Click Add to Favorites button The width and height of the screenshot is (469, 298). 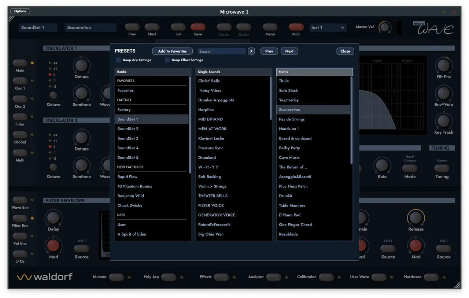click(x=172, y=51)
